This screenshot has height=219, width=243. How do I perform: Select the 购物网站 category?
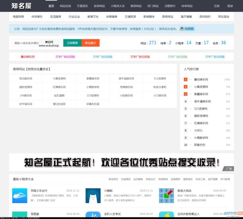(167, 17)
